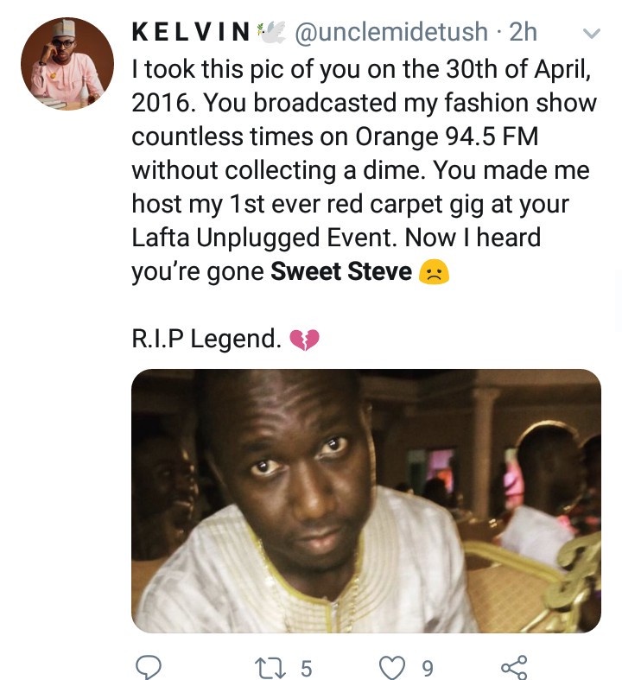Open the @unclemidetush handle link
Screen dimensions: 622x680
[x=390, y=33]
